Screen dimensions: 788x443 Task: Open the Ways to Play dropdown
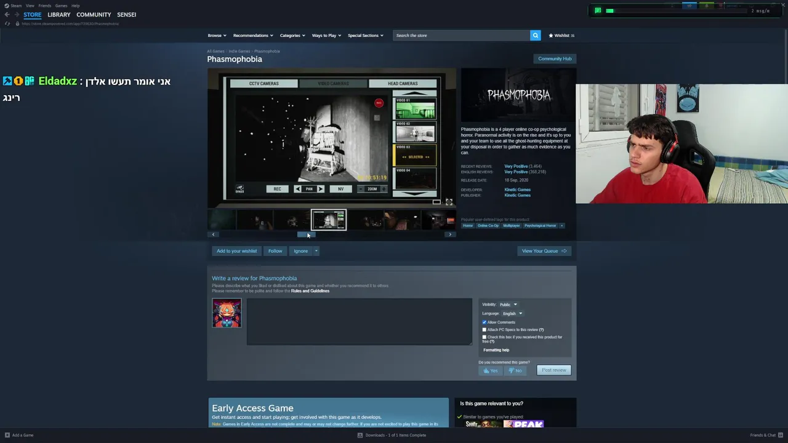pos(326,36)
